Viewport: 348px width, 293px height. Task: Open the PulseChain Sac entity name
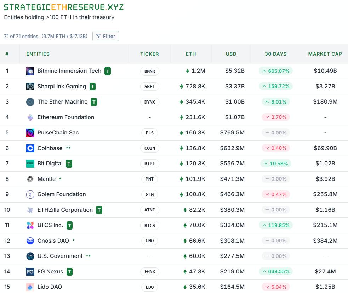[x=58, y=133]
